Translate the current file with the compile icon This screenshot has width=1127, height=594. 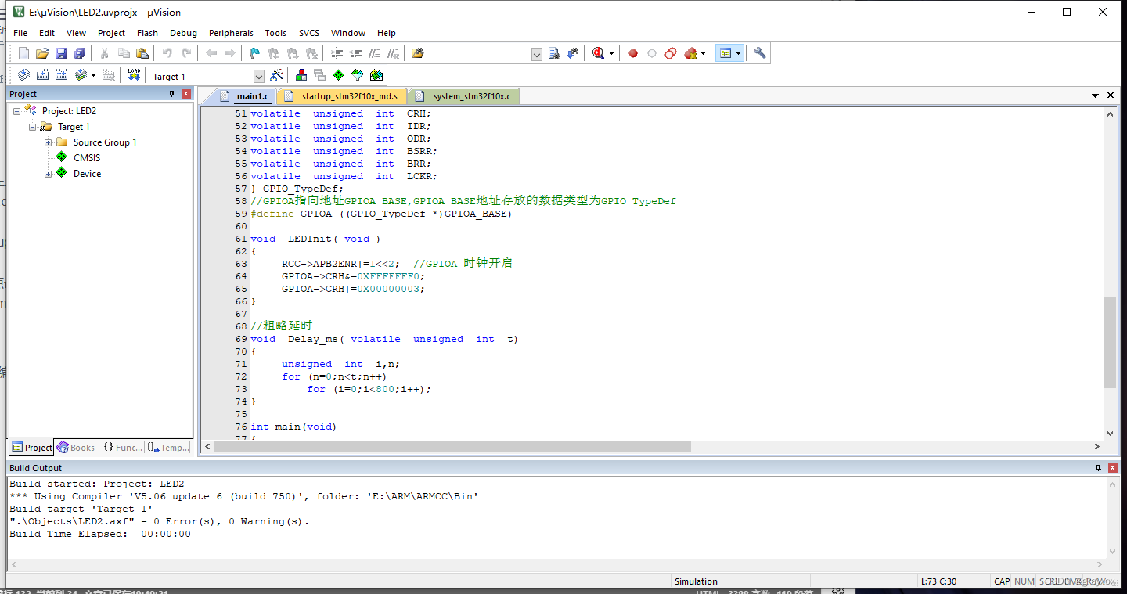23,75
